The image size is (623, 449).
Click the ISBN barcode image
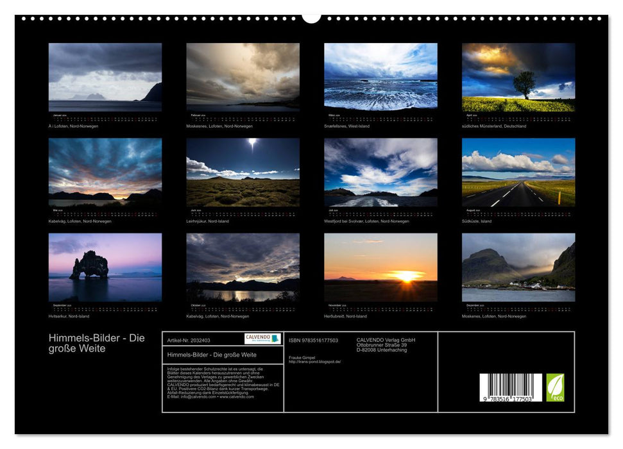point(511,388)
